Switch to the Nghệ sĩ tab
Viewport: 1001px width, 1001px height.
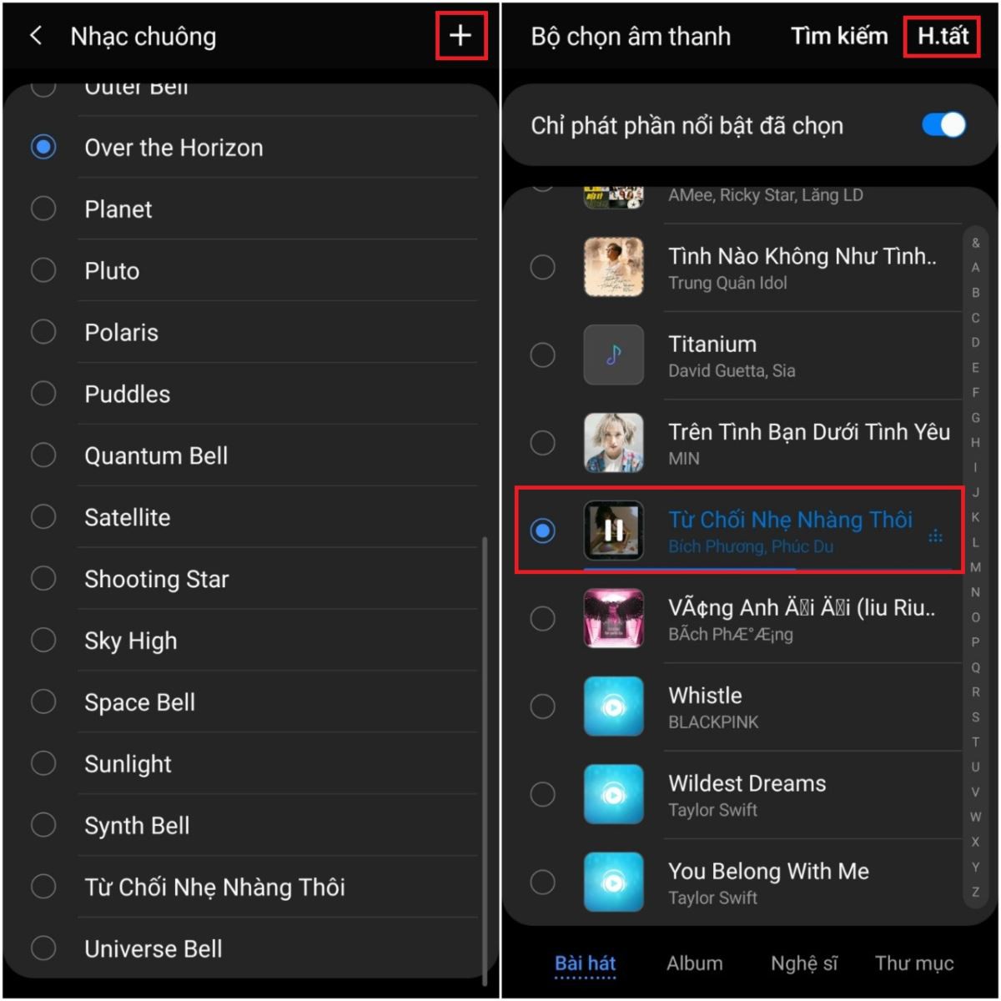(804, 963)
